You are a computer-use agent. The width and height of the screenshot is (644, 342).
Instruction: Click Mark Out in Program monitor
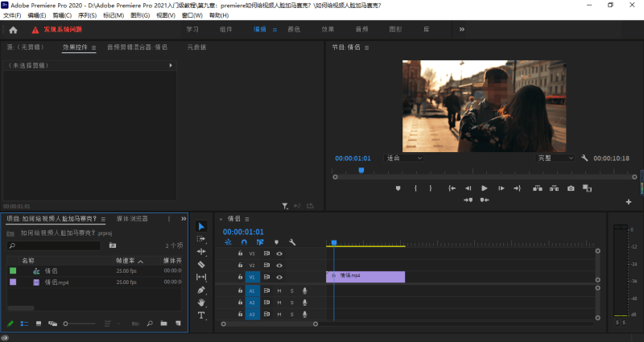tap(431, 188)
